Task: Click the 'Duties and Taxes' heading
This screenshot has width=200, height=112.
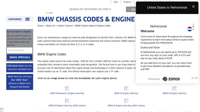Action: pyautogui.click(x=150, y=48)
